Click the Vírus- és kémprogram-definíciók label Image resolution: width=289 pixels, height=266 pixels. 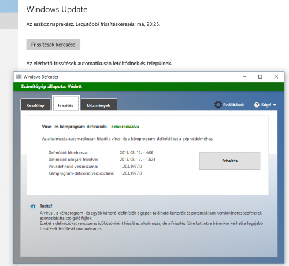(74, 127)
